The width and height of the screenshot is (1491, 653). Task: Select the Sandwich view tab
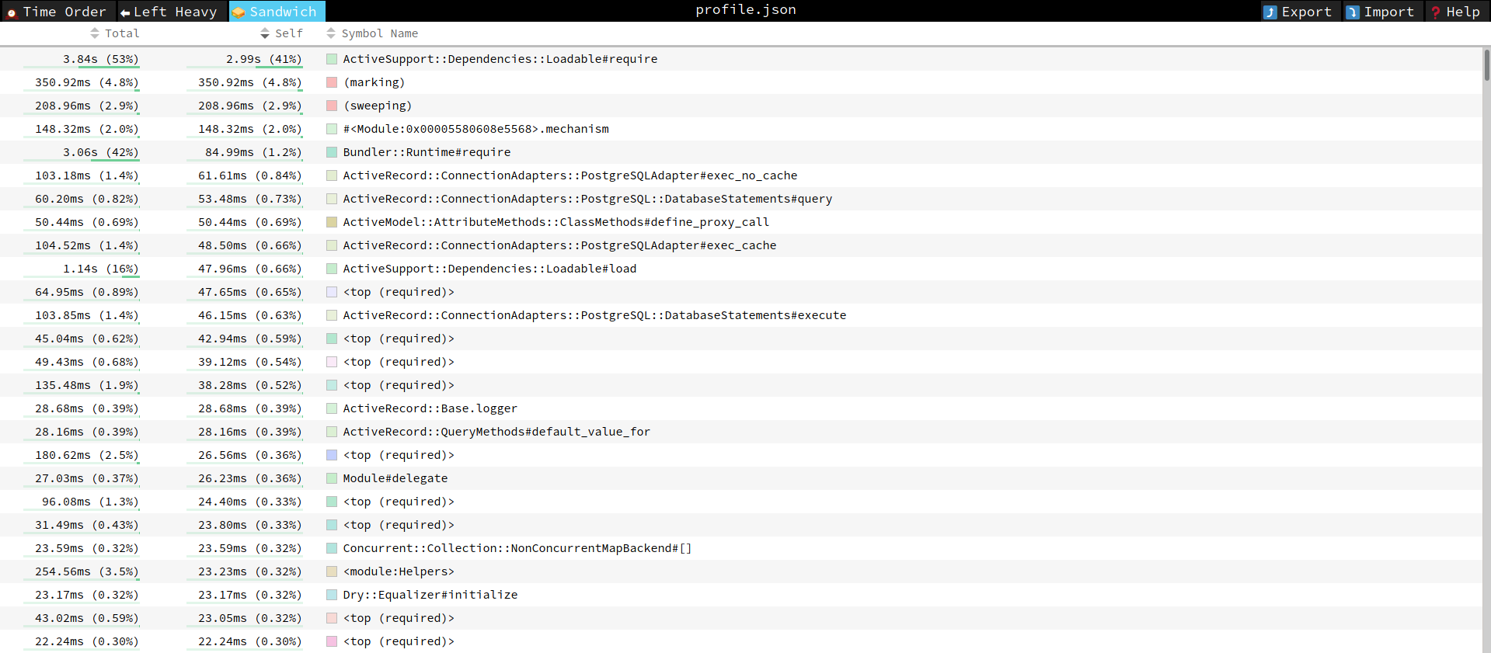277,12
